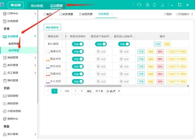Click the 普通会员 level badge icon
The height and width of the screenshot is (139, 195).
point(48,51)
